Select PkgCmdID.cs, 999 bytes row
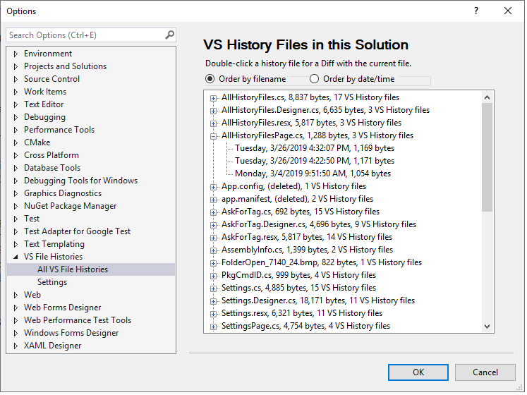This screenshot has width=527, height=395. tap(298, 275)
